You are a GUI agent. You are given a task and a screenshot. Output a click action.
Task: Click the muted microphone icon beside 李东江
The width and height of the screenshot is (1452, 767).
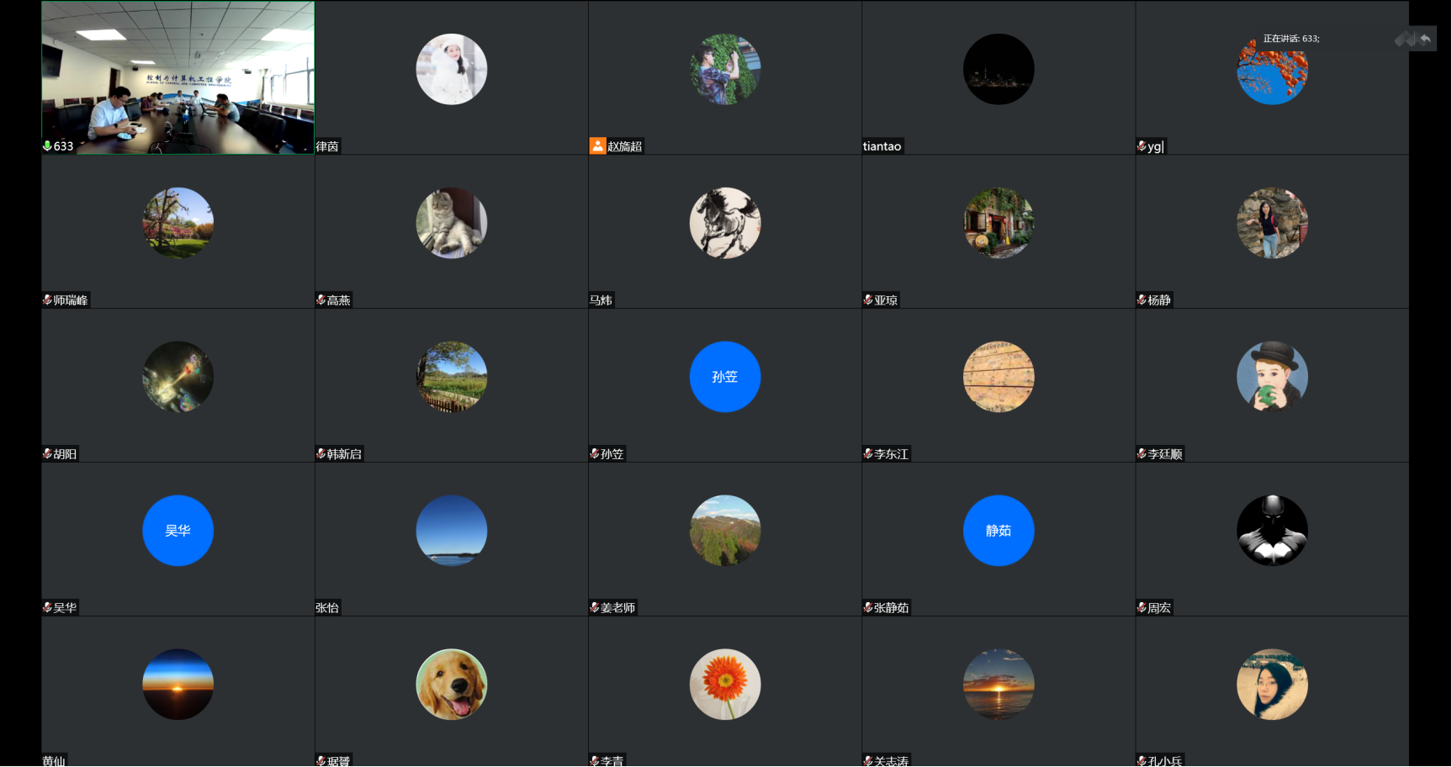868,454
